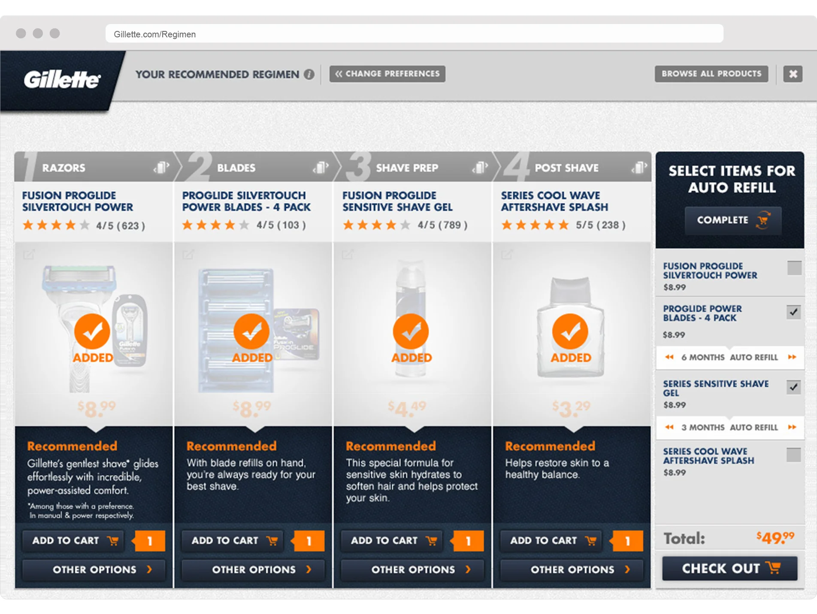
Task: Open the Series Cool Wave Aftershave Splash title
Action: point(554,201)
